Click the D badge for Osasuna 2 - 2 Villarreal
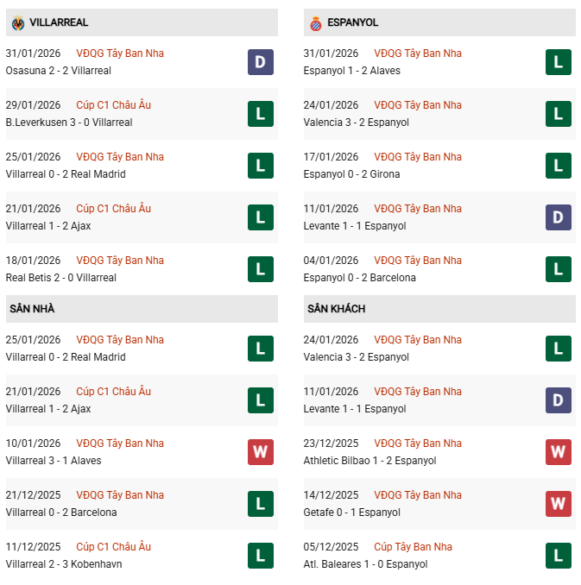The height and width of the screenshot is (585, 581). [260, 62]
